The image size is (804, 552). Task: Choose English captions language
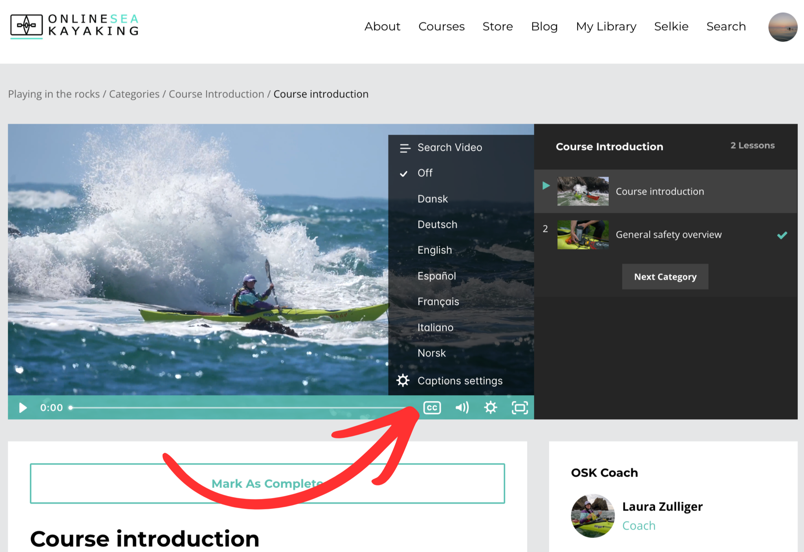434,250
